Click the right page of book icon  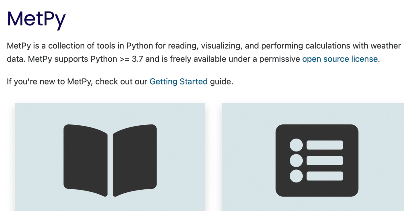[135, 160]
